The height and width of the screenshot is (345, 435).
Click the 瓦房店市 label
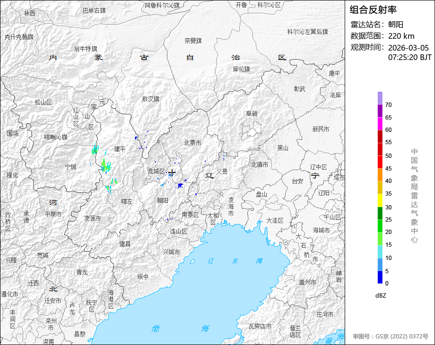(x=260, y=327)
